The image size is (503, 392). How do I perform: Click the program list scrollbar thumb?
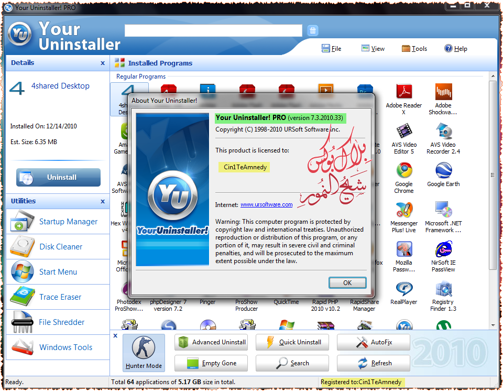(x=493, y=175)
